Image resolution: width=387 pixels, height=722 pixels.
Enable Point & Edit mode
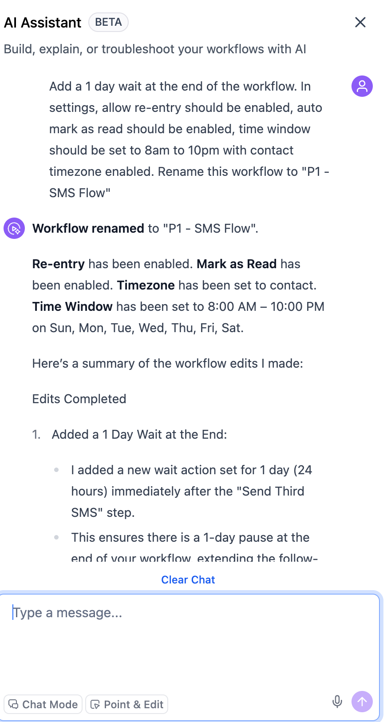pos(126,704)
